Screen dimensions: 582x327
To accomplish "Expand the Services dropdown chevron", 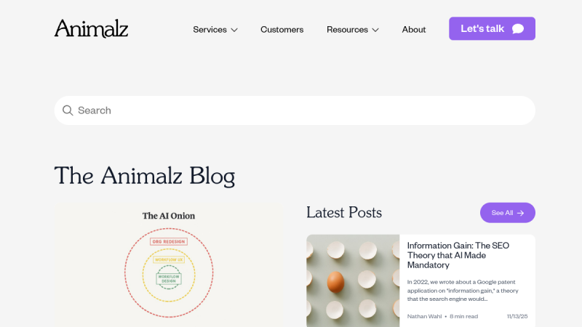I will (234, 30).
